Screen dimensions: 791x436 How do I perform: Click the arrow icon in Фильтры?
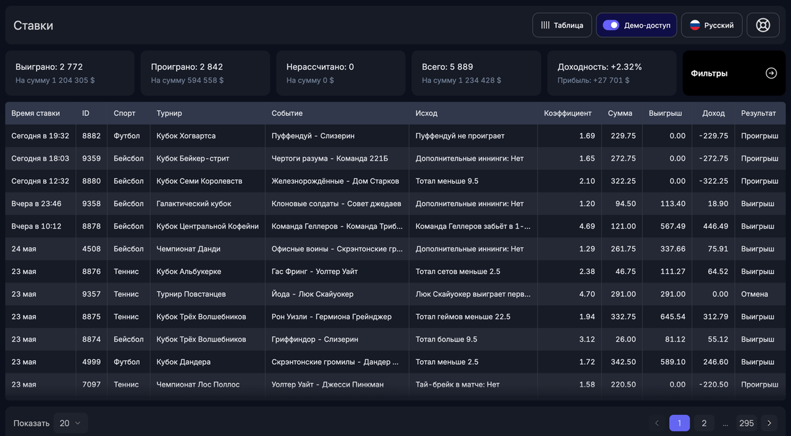click(771, 73)
